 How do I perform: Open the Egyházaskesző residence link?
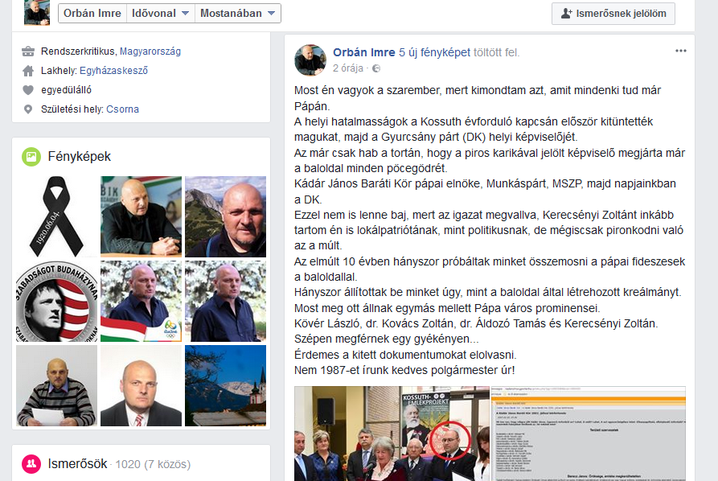(x=113, y=71)
